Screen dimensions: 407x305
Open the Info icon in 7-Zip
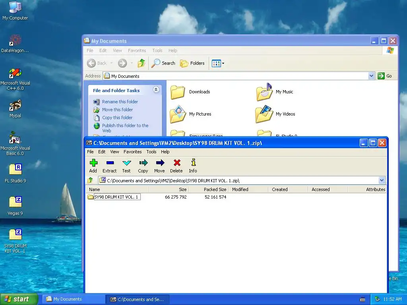pos(193,166)
